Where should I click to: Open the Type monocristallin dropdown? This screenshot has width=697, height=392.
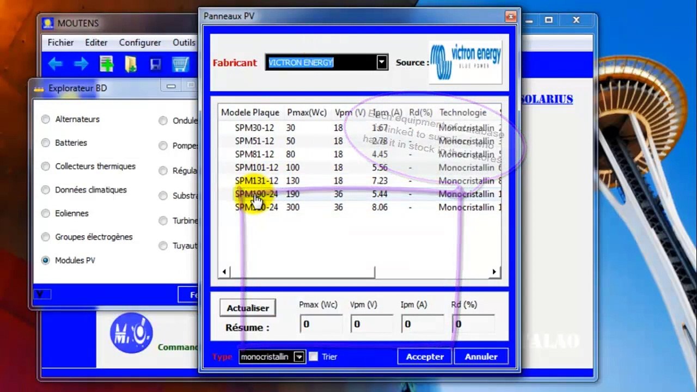(x=299, y=357)
